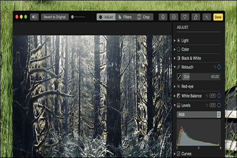Click the White Balance icon

pyautogui.click(x=179, y=96)
